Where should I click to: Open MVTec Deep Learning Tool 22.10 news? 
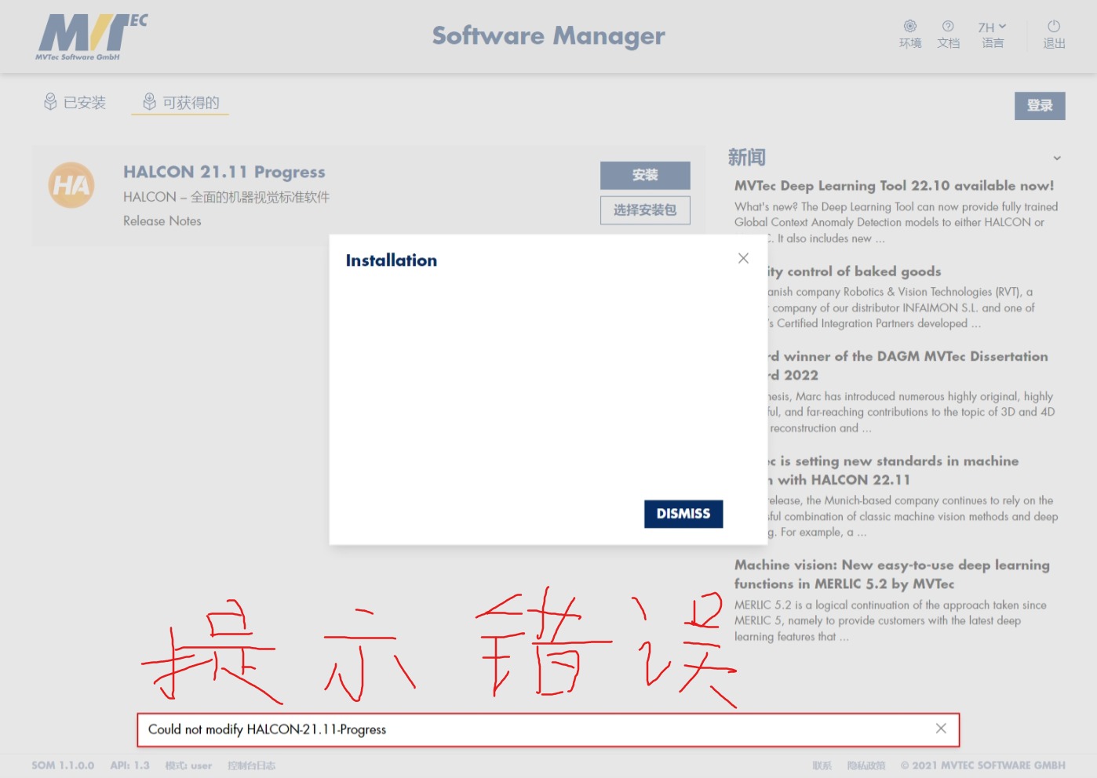[x=894, y=186]
